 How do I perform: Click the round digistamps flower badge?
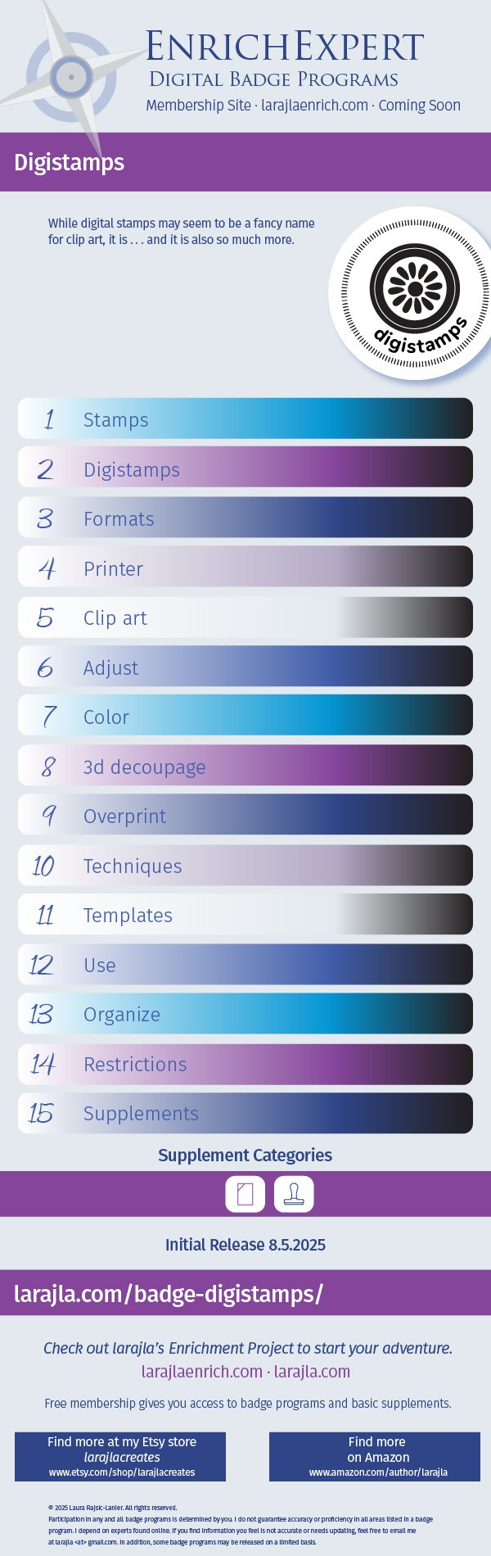414,292
